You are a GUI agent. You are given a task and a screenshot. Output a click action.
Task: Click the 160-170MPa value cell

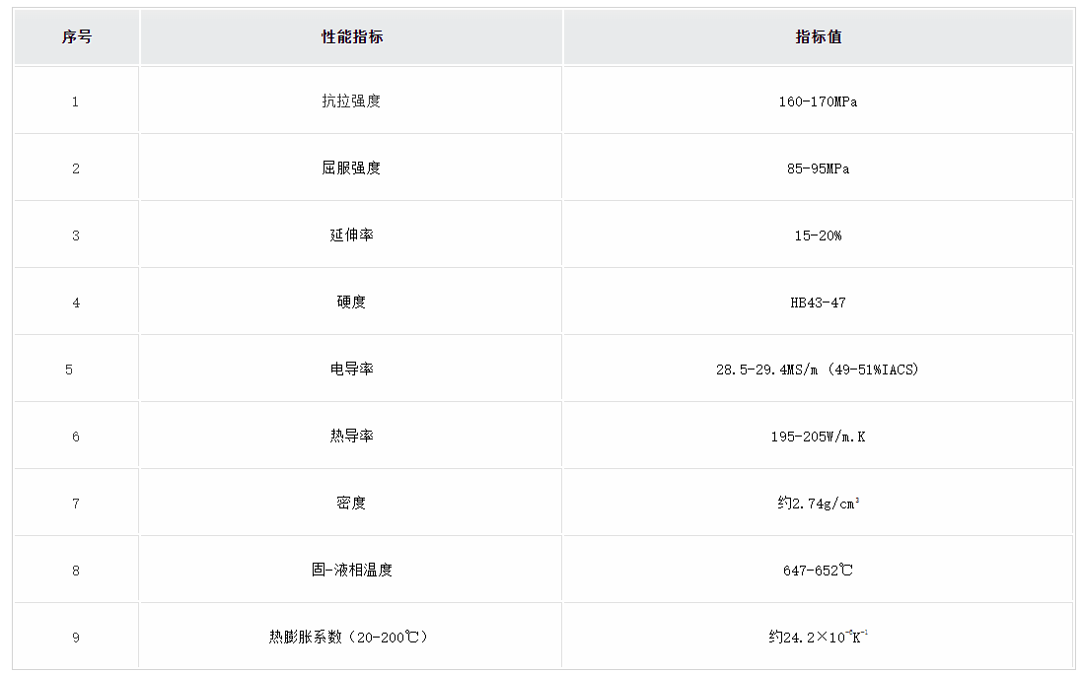tap(818, 101)
